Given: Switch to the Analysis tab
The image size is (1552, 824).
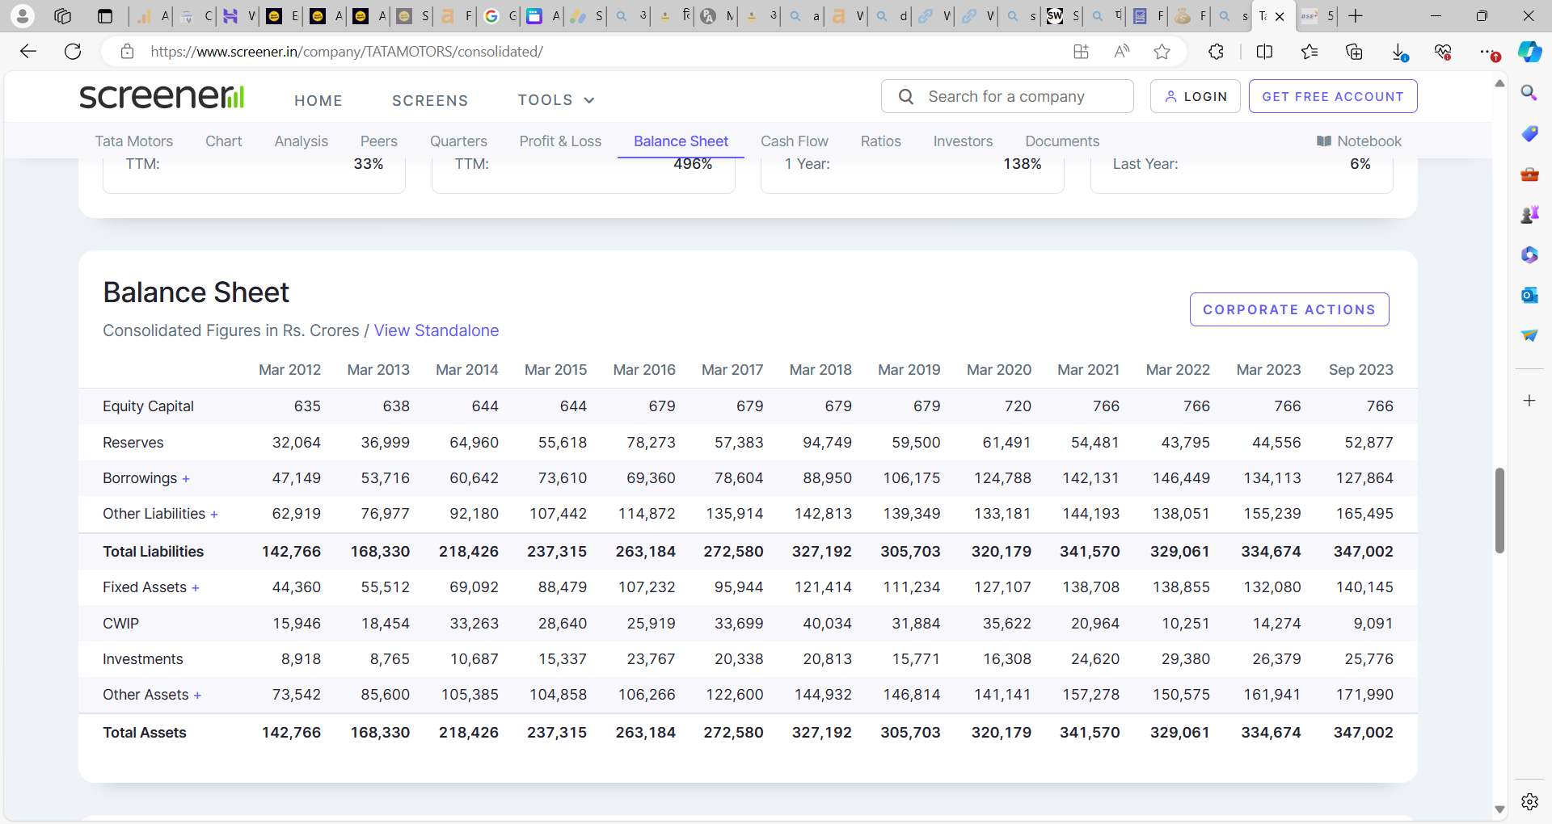Looking at the screenshot, I should 301,141.
